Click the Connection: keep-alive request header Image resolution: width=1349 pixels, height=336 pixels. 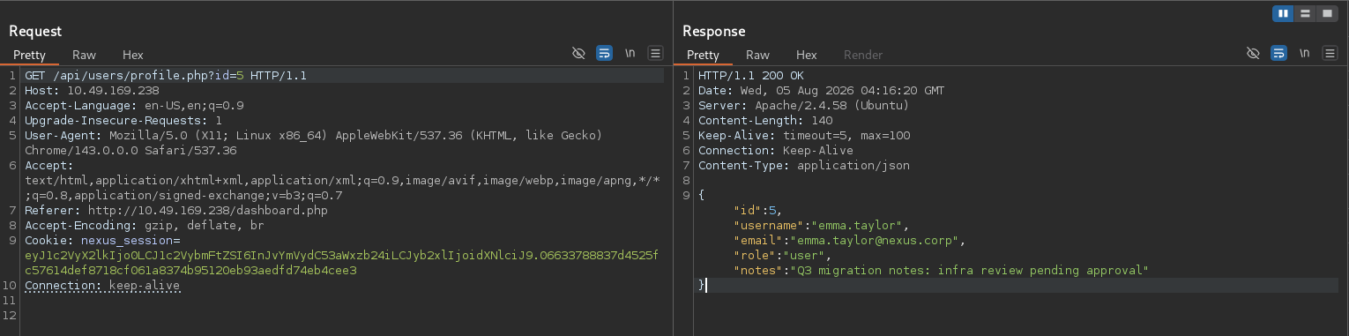click(x=102, y=286)
